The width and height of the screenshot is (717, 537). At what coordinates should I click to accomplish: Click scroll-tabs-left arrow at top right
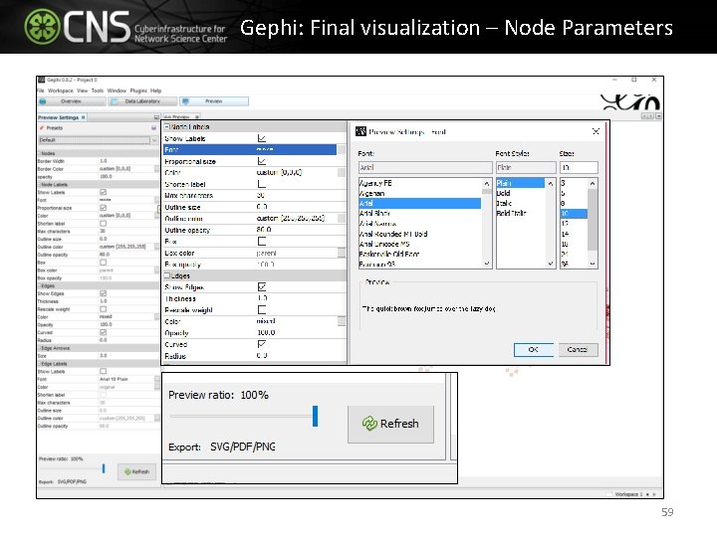(x=644, y=116)
